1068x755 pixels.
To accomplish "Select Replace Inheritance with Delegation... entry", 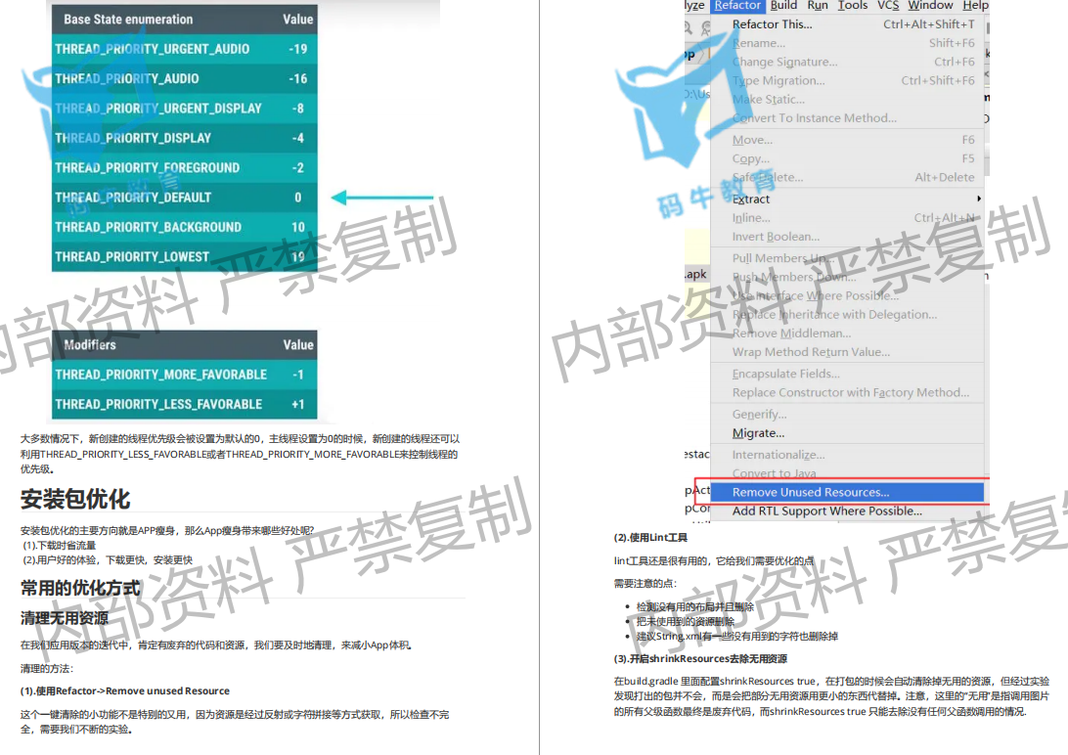I will pos(847,315).
